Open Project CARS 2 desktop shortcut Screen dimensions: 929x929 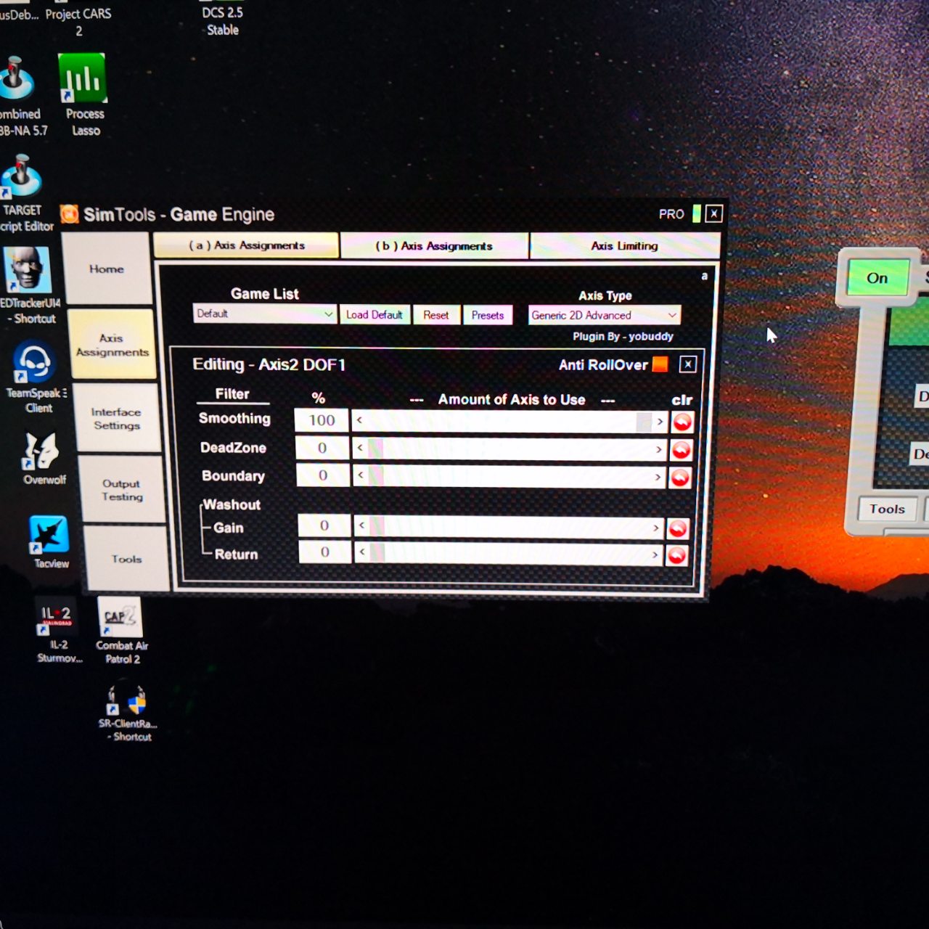pyautogui.click(x=78, y=22)
